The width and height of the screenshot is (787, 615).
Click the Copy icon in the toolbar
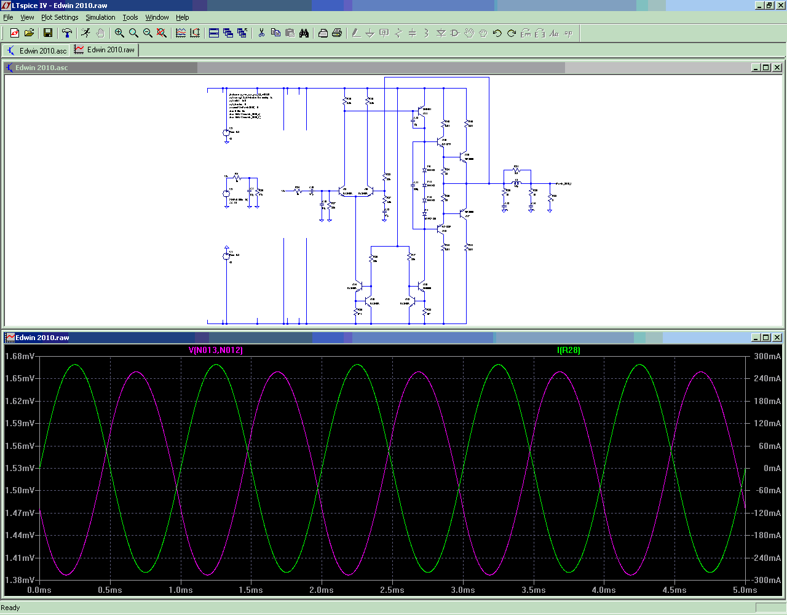pyautogui.click(x=275, y=33)
